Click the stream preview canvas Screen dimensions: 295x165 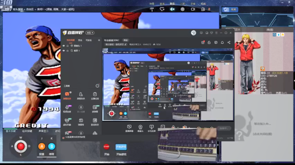pos(168,85)
